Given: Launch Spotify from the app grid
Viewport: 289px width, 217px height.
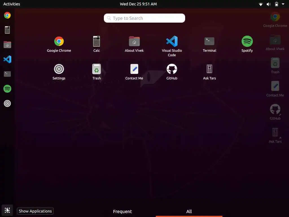Looking at the screenshot, I should click(247, 44).
